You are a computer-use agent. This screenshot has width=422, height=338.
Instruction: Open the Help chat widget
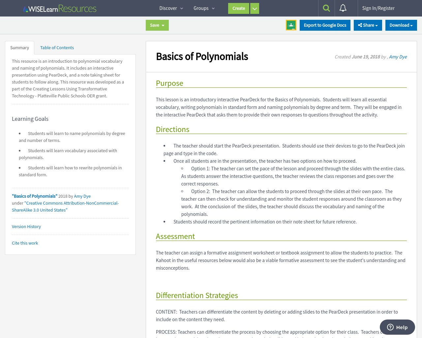[397, 327]
